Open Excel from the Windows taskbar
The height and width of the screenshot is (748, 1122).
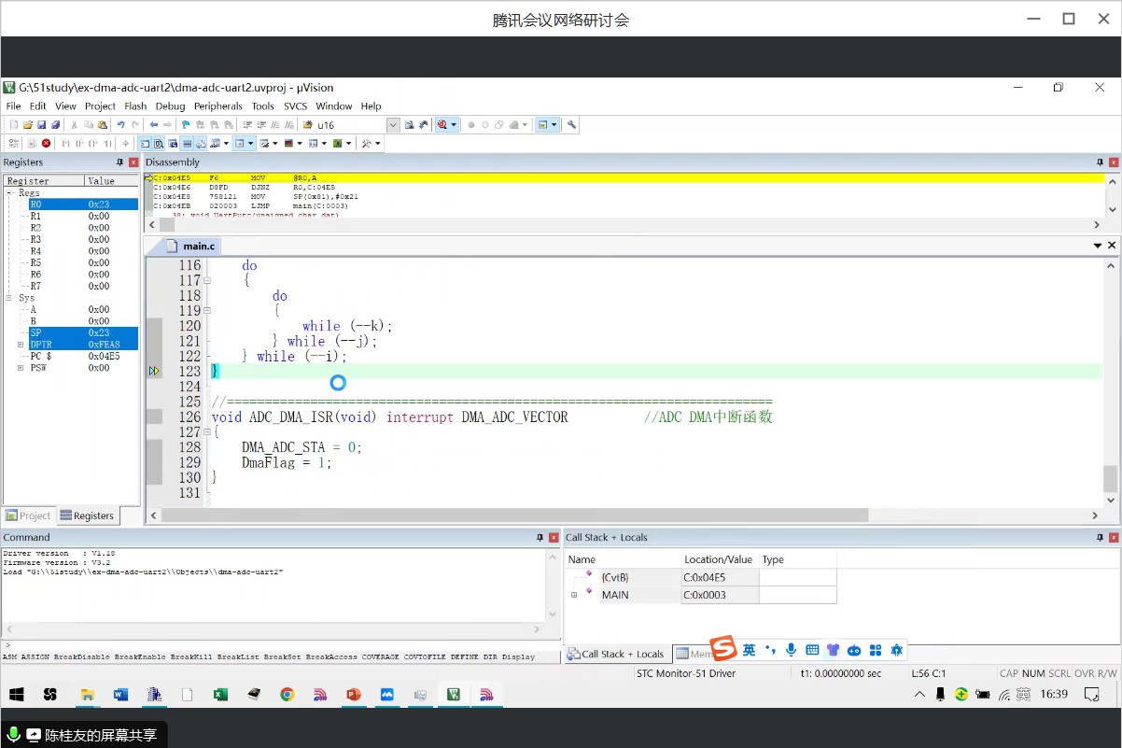(x=220, y=695)
